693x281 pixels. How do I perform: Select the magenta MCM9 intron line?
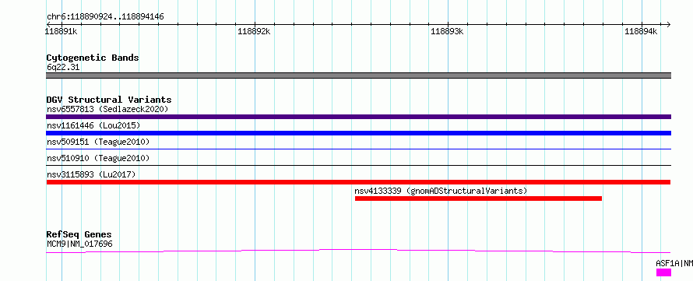tap(358, 251)
